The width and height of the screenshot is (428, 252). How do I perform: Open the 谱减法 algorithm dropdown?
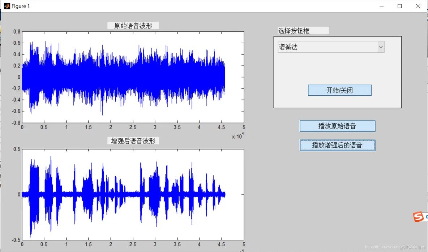(x=330, y=47)
